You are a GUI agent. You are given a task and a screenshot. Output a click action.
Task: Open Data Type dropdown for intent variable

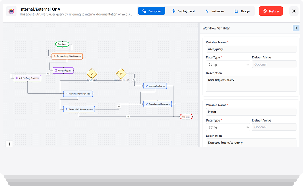228,127
